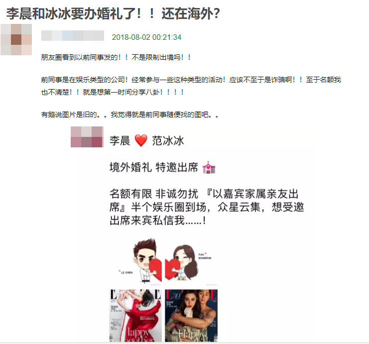
Task: Click the Happy together text on red cover
Action: (139, 335)
